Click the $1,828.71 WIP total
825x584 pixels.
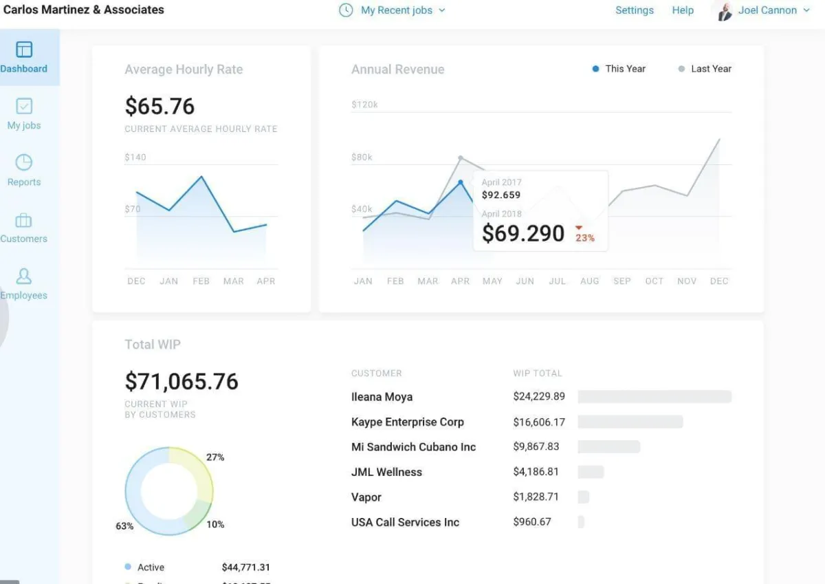[536, 497]
